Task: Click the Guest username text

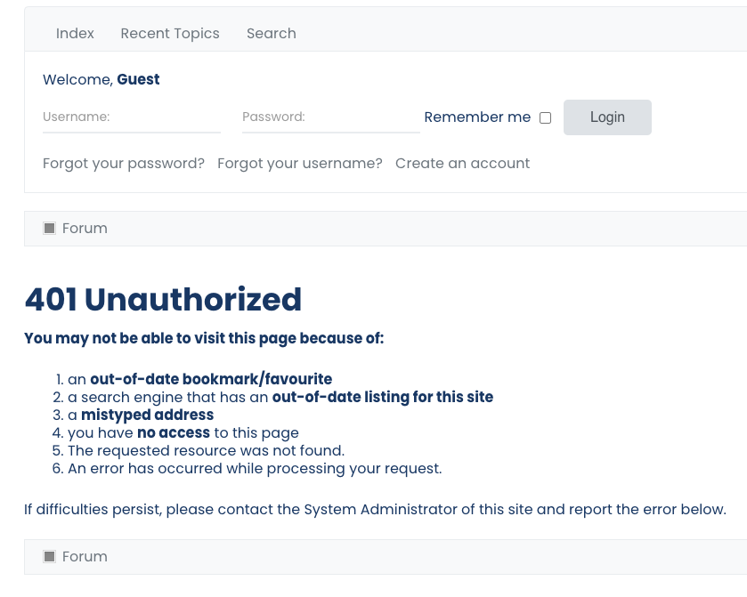Action: tap(138, 79)
